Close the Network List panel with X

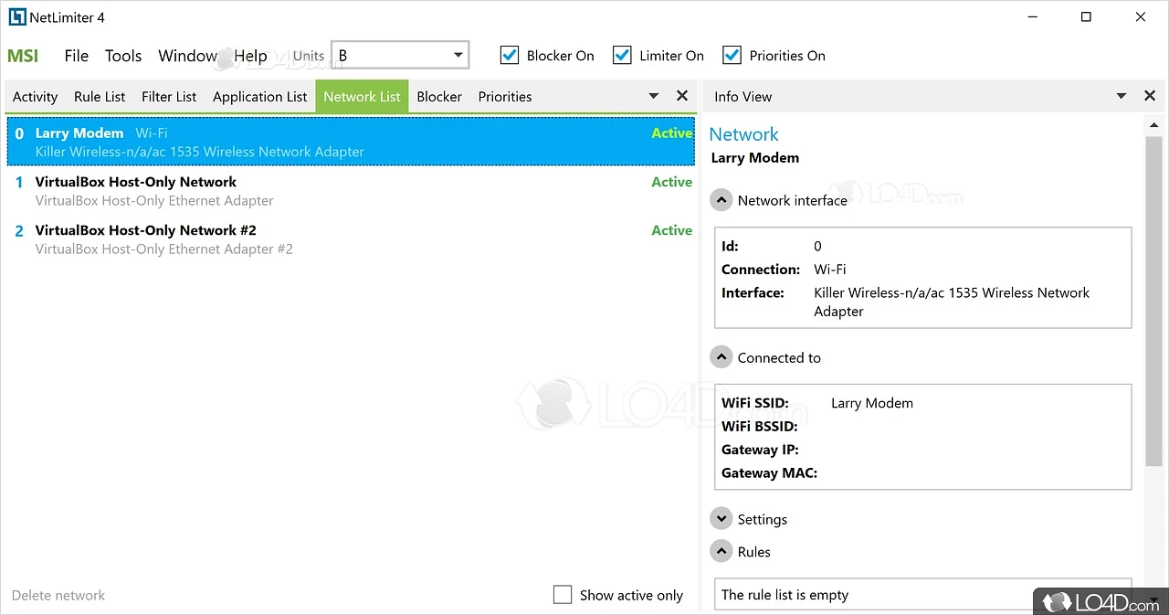click(681, 96)
